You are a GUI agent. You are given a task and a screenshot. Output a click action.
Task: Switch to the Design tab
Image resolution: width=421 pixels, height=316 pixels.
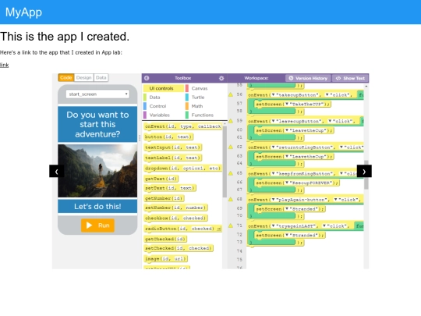coord(83,78)
